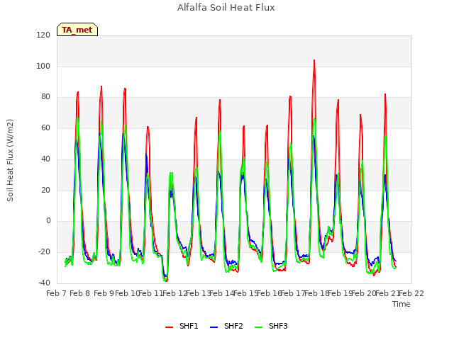This screenshot has height=340, width=454.
Task: Click the 120 y-axis tick label
Action: point(43,35)
